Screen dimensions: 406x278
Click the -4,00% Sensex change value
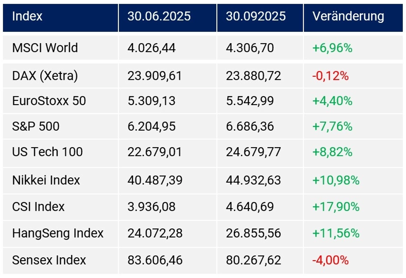tap(330, 260)
